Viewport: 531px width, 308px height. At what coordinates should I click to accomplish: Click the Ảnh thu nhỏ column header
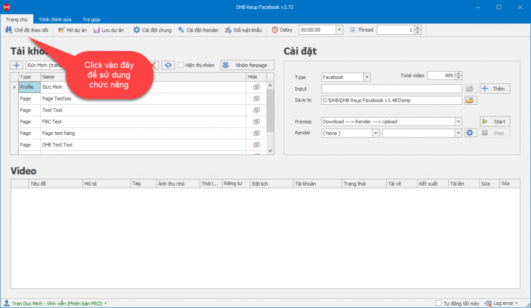pos(178,184)
